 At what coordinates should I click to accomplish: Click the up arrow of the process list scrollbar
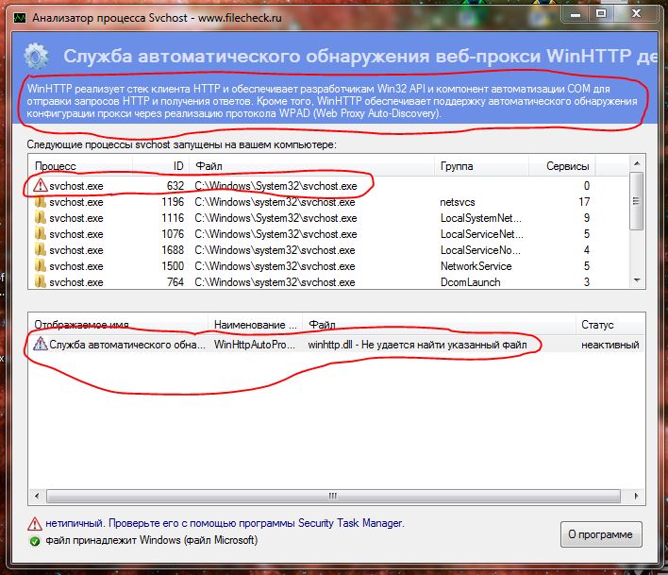[637, 163]
